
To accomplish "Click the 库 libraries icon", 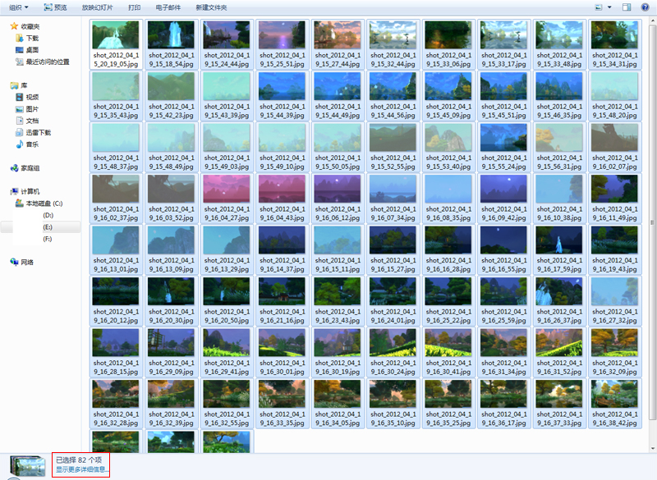I will [x=14, y=85].
